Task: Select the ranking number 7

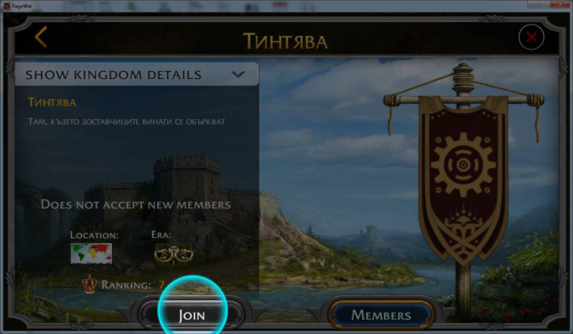Action: coord(162,285)
